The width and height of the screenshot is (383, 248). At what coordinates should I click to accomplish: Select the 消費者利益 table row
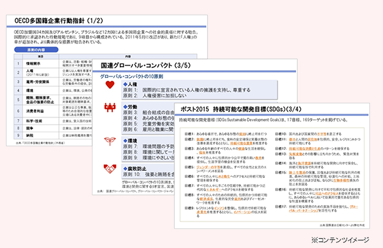53,111
